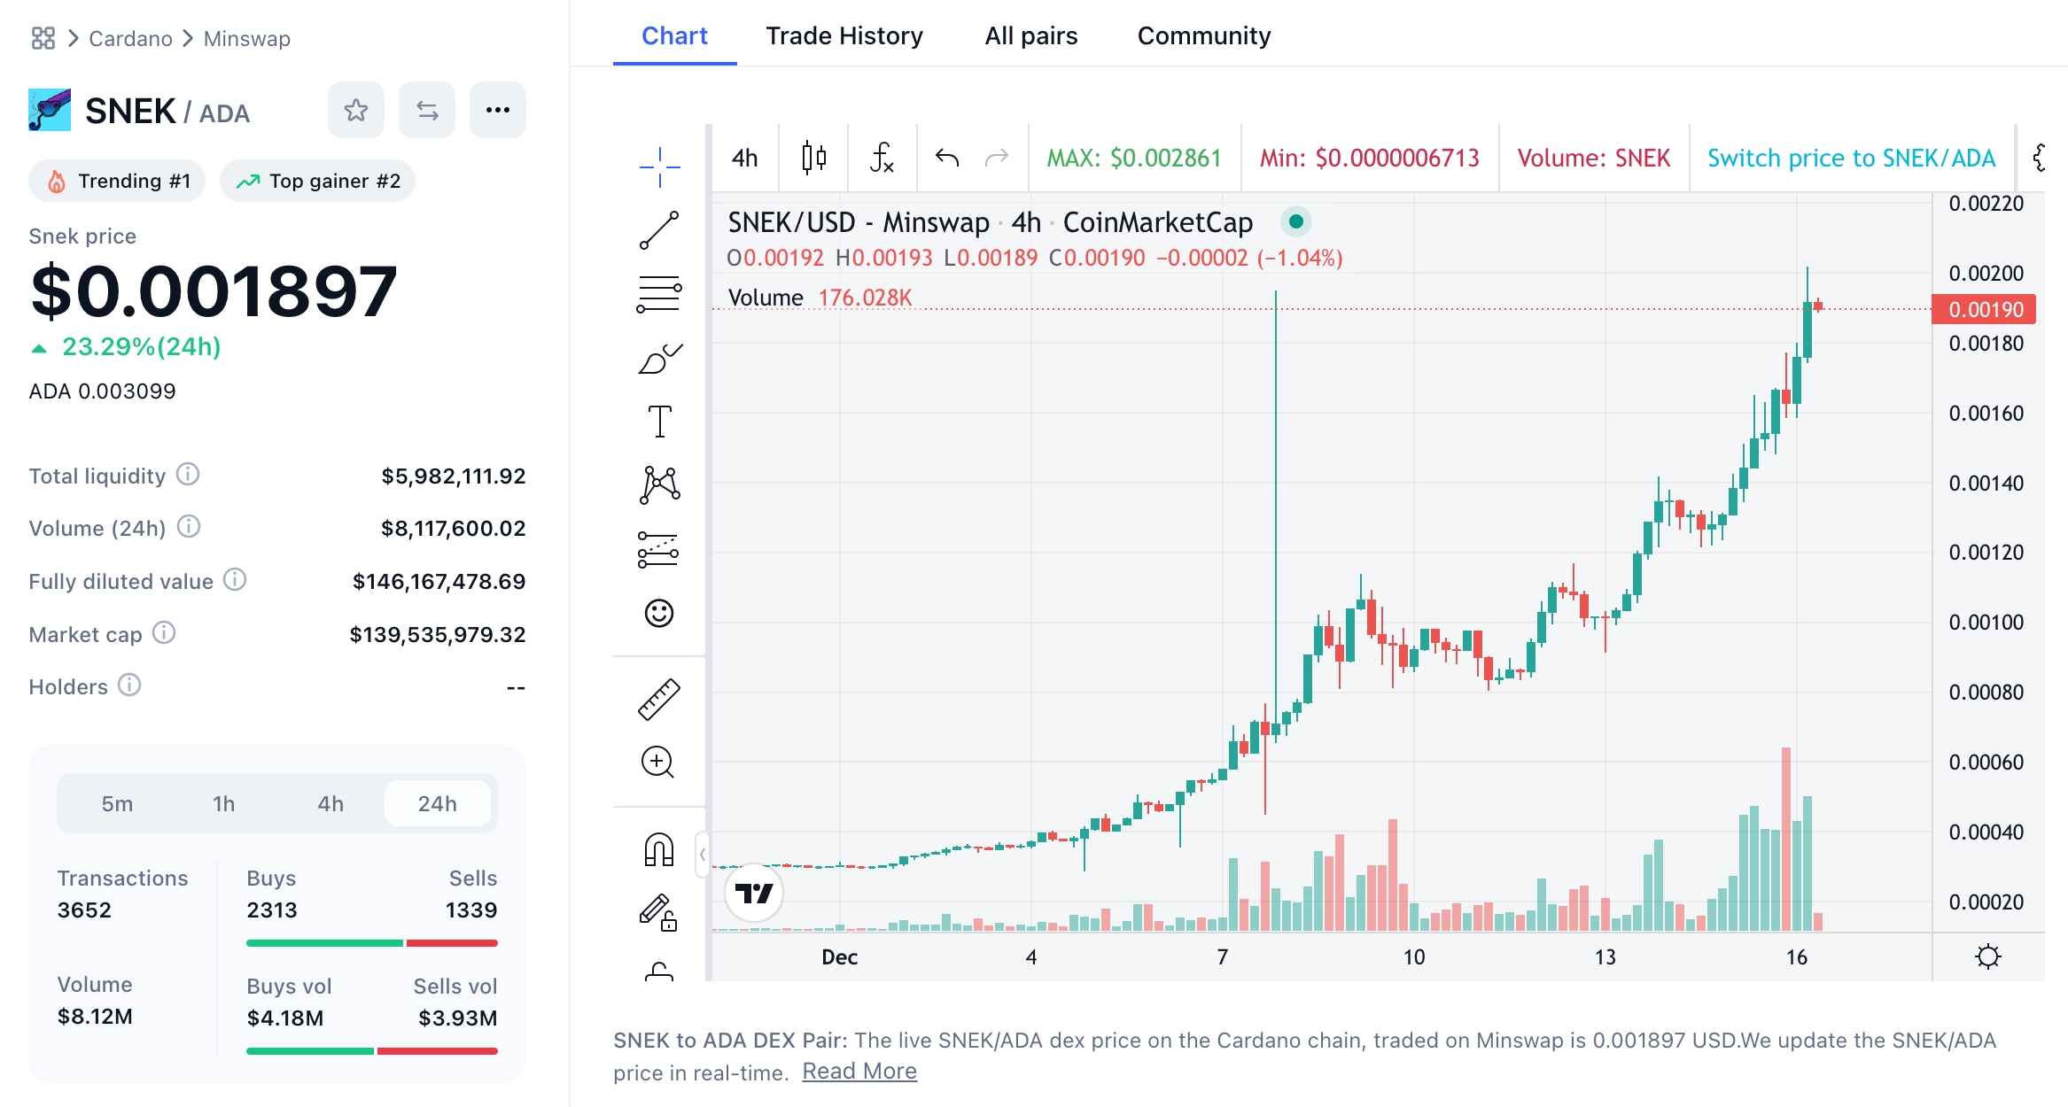
Task: Click Min: $0.0000006713 label
Action: tap(1370, 159)
